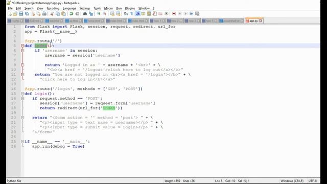Viewport: 327px width, 184px height.
Task: Open the Run menu
Action: pos(119,8)
